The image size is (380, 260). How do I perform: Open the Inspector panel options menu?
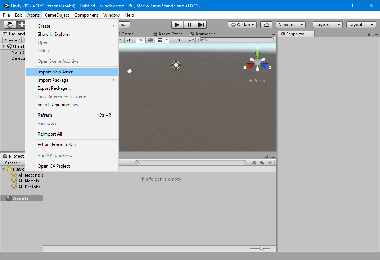click(x=376, y=35)
